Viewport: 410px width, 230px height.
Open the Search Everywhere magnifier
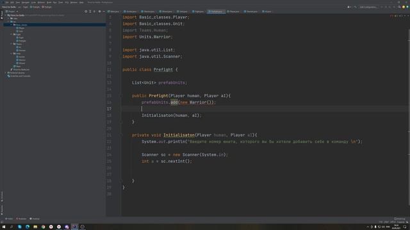point(399,7)
